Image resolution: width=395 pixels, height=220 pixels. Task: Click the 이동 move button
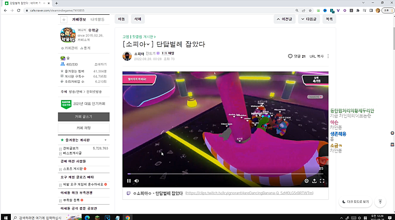tap(121, 19)
